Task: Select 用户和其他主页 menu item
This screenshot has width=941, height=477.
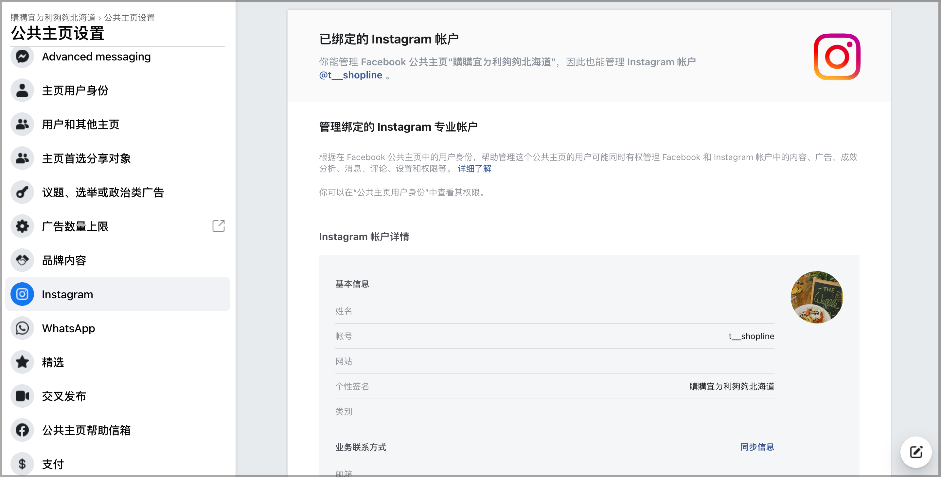Action: point(118,124)
